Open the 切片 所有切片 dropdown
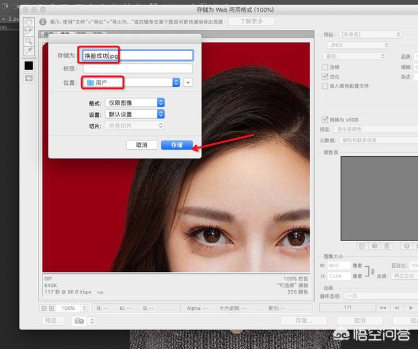This screenshot has height=349, width=418. pyautogui.click(x=135, y=125)
